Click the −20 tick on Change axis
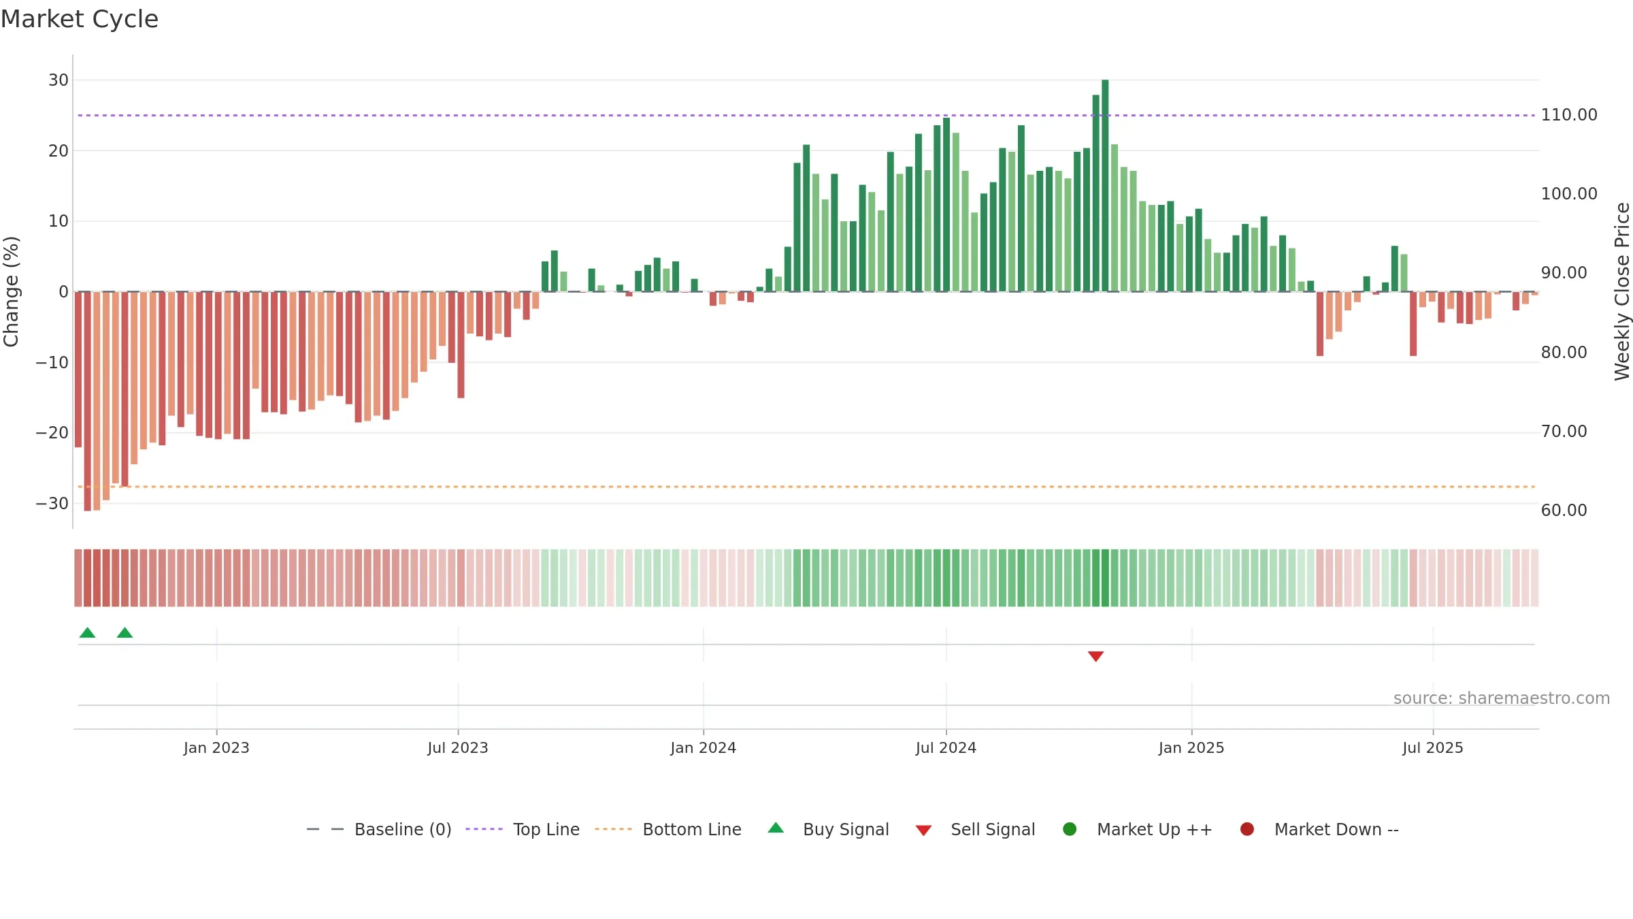Screen dimensions: 1633x919 [x=52, y=433]
